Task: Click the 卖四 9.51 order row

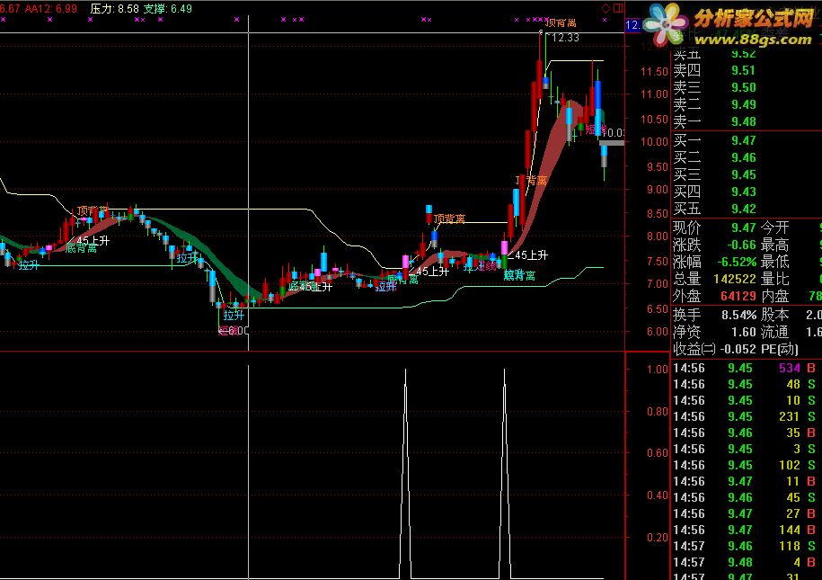Action: pos(714,70)
